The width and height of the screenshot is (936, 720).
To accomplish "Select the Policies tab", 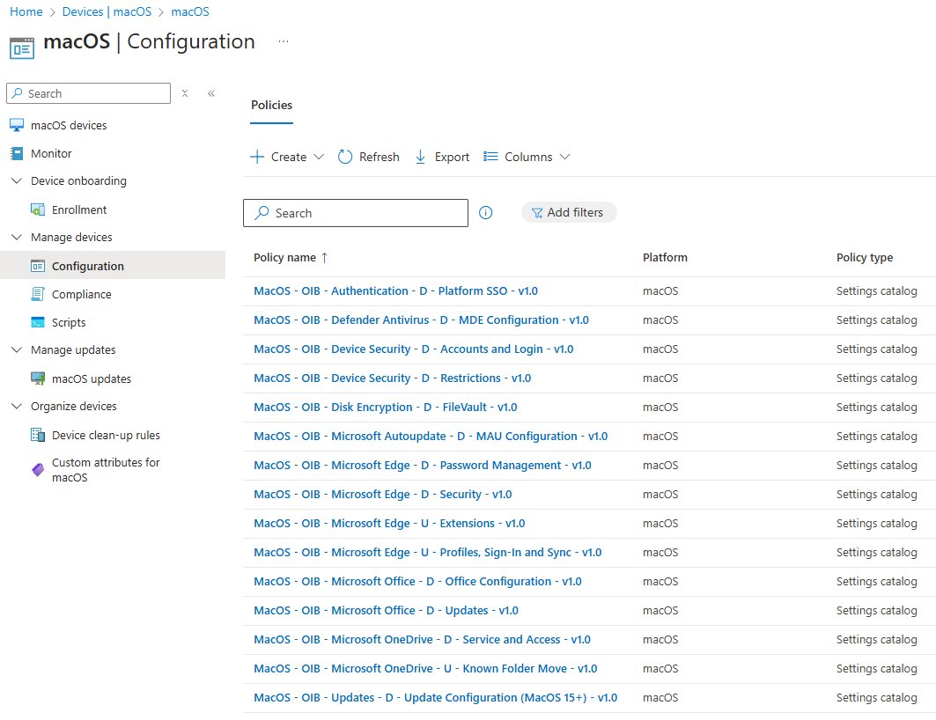I will (271, 106).
